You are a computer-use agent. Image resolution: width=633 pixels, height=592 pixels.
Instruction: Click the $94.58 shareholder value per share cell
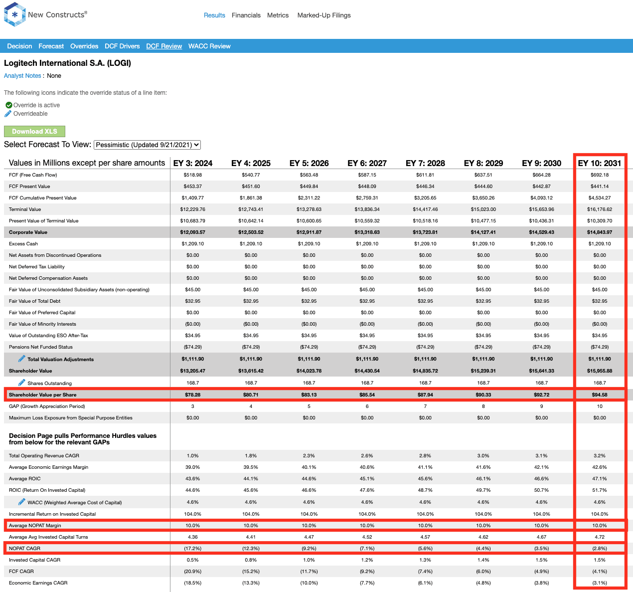point(600,395)
